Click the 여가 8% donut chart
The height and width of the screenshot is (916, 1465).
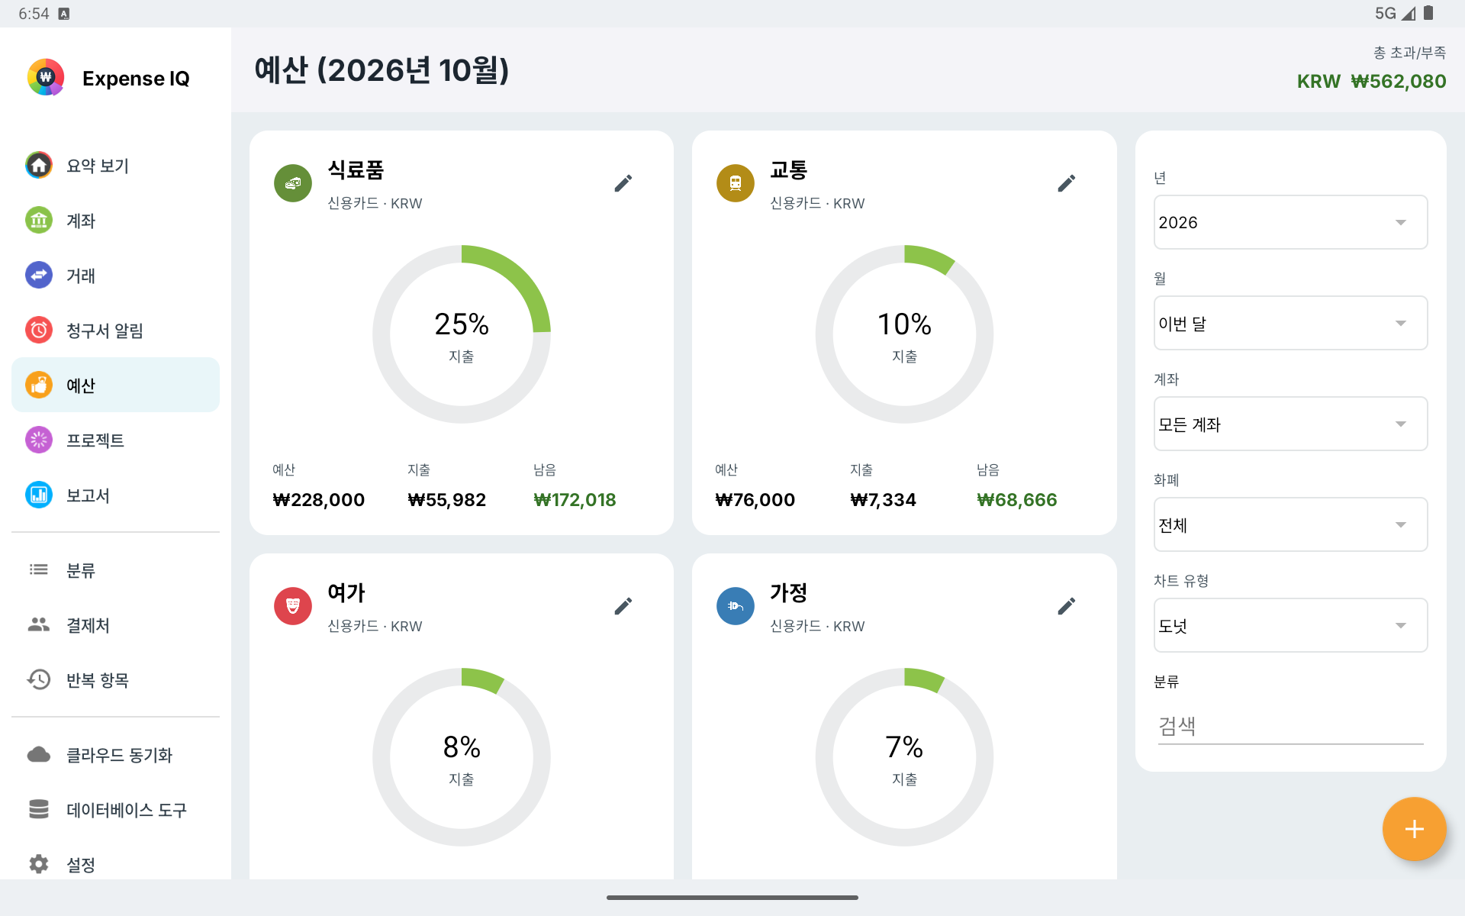462,757
